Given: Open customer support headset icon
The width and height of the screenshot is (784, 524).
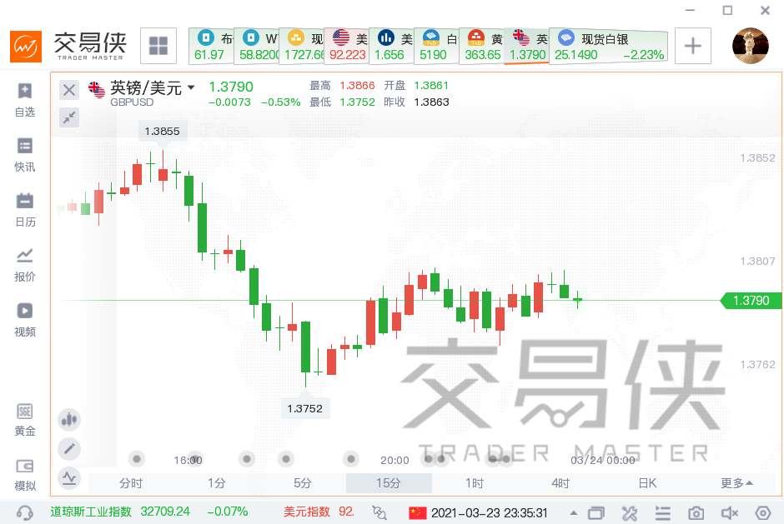Looking at the screenshot, I should point(24,512).
